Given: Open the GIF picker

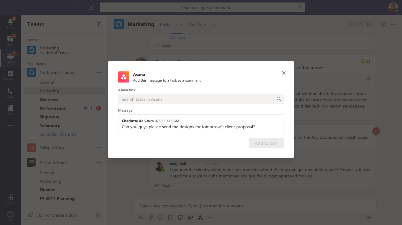Looking at the screenshot, I should point(171,218).
